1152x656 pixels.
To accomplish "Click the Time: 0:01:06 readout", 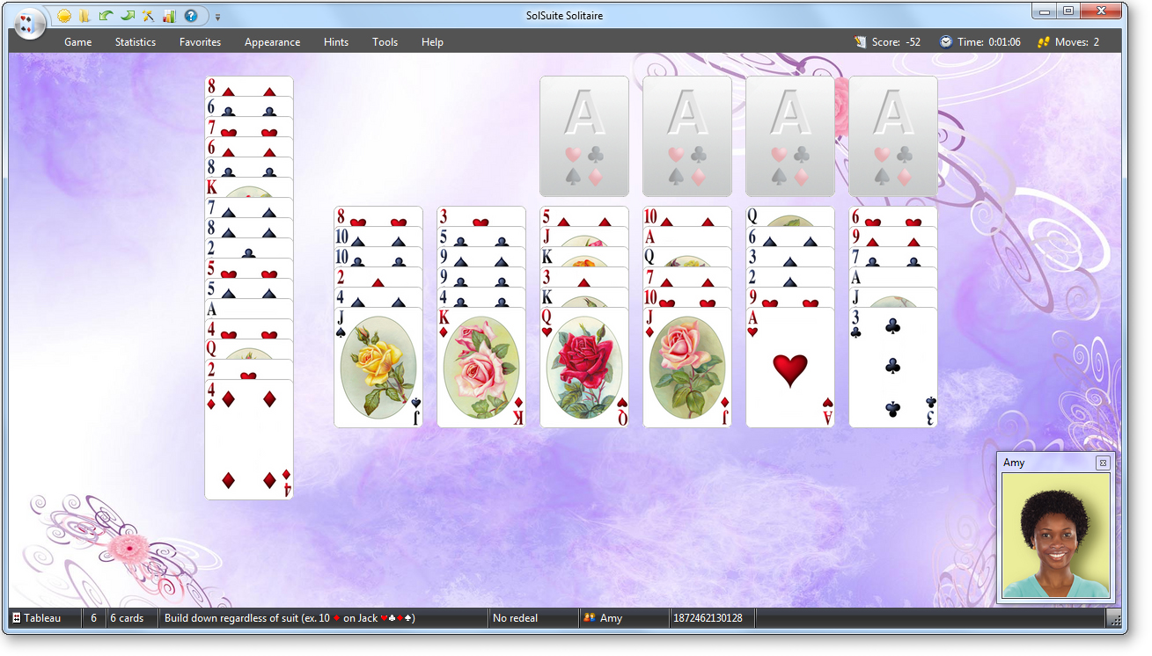I will point(989,42).
